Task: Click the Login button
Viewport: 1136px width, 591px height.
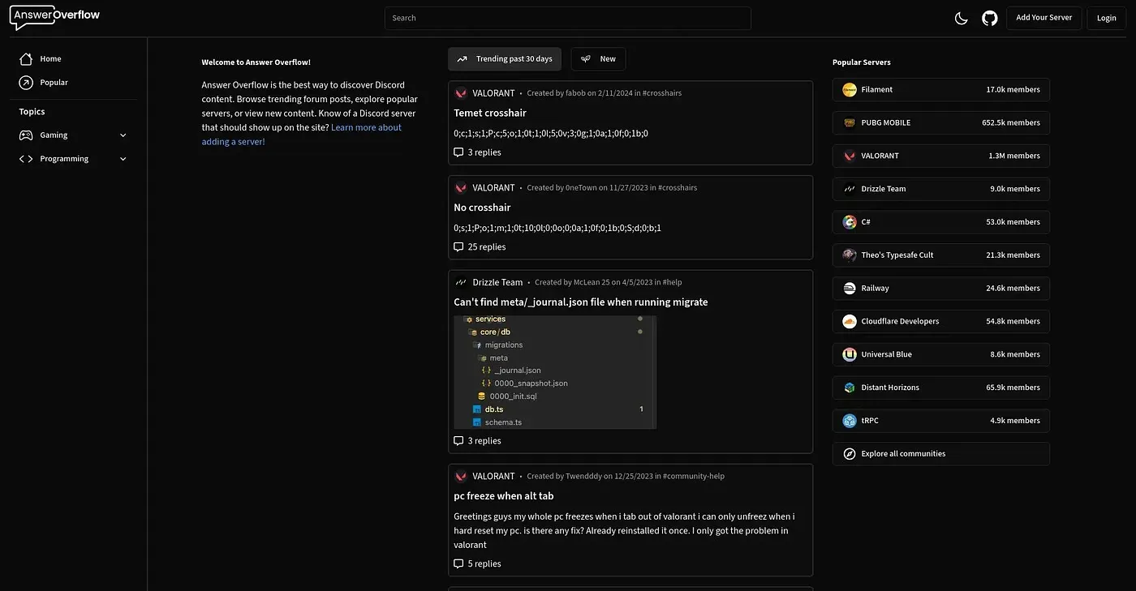Action: 1107,18
